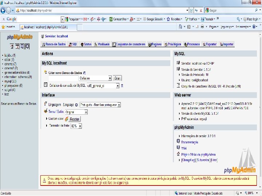Click the new database name input field
Screen dimensions: 262x196
tap(63, 78)
